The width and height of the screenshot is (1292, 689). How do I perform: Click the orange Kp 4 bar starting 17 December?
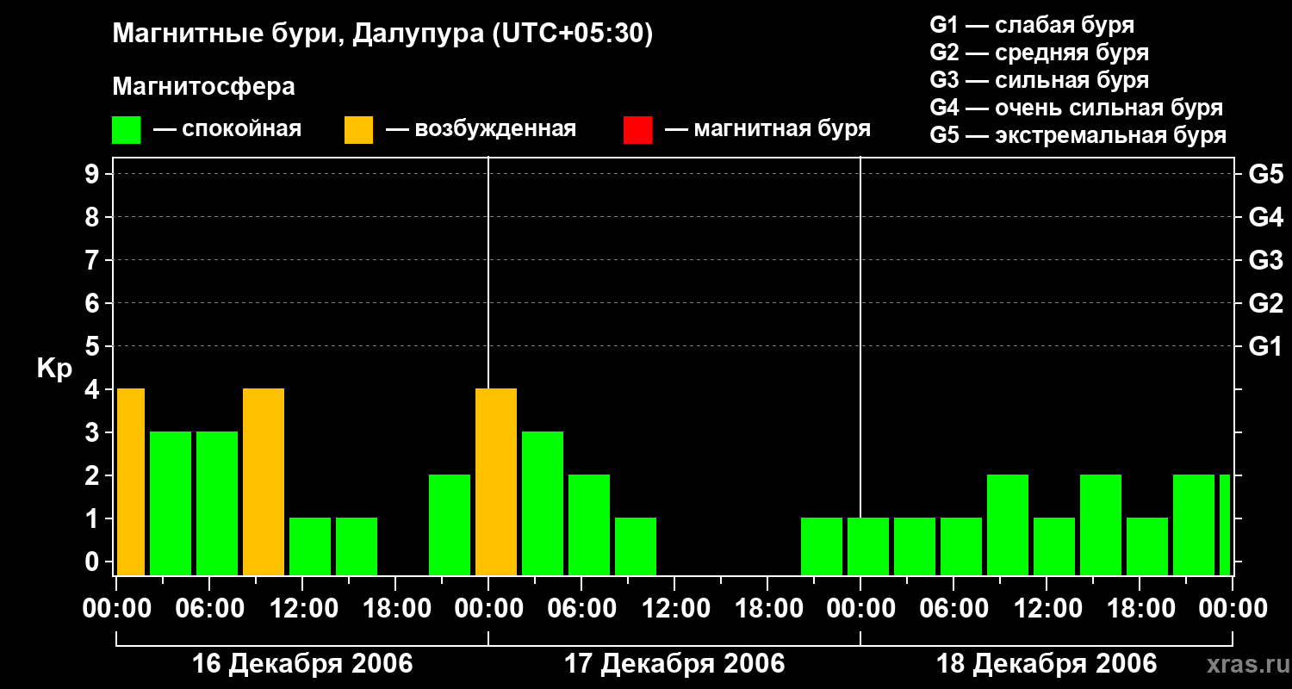[x=496, y=482]
